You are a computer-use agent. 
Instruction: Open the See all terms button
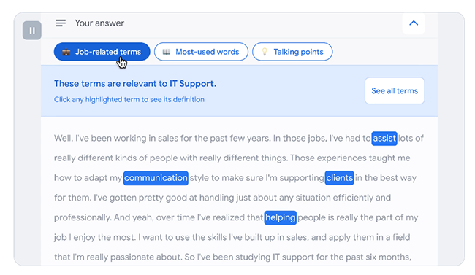[x=395, y=90]
